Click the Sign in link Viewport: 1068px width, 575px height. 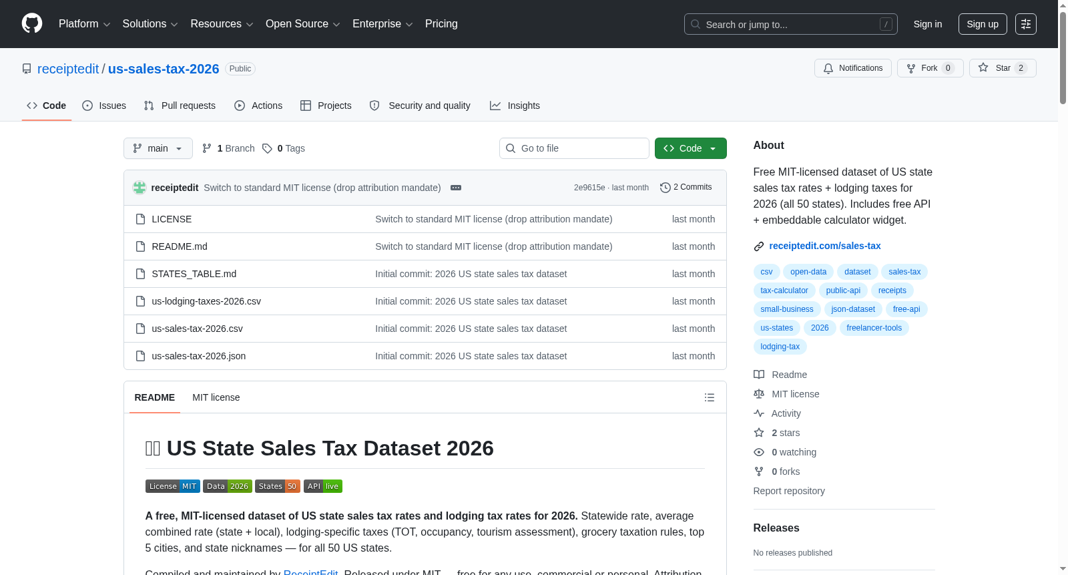click(928, 24)
